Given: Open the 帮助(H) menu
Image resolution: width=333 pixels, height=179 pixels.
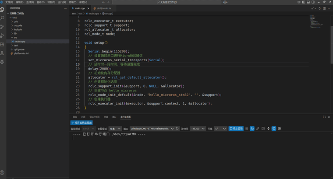Looking at the screenshot, I should point(83,2).
